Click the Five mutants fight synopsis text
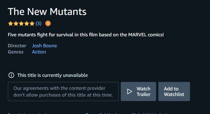This screenshot has width=210, height=114. pyautogui.click(x=86, y=35)
